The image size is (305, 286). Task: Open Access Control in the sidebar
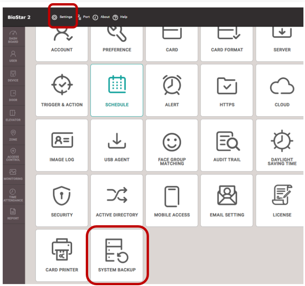coord(13,154)
